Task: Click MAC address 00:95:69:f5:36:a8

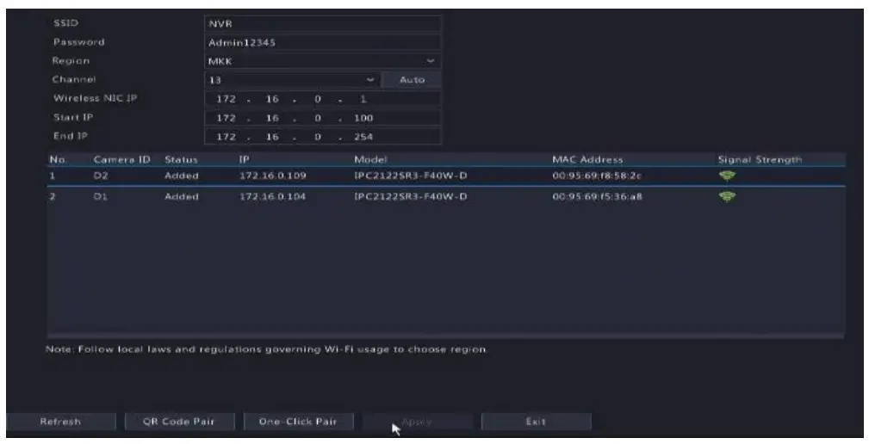Action: pyautogui.click(x=597, y=196)
